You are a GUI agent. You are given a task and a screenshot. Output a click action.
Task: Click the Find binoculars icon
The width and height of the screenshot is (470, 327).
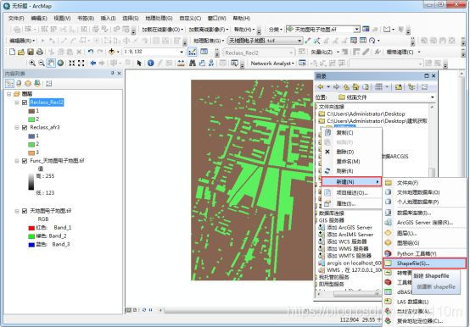(x=192, y=64)
